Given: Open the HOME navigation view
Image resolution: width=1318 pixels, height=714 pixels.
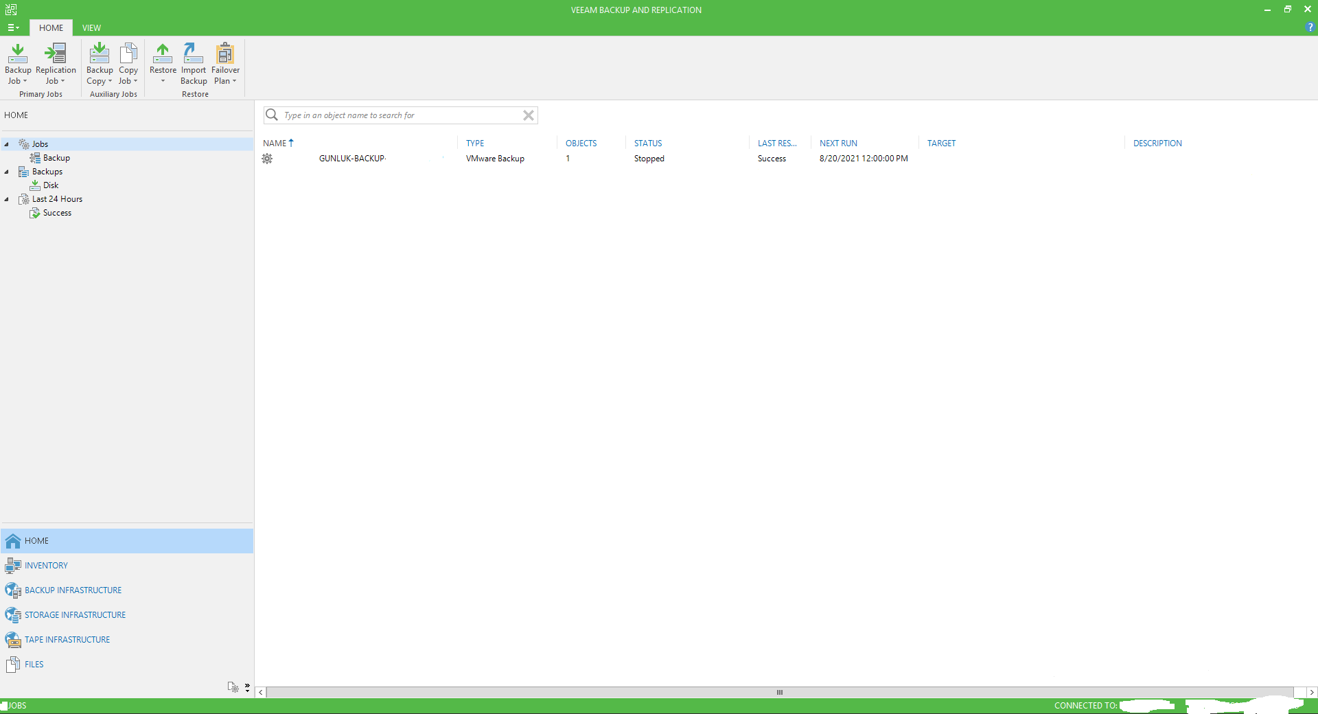Looking at the screenshot, I should click(x=127, y=541).
